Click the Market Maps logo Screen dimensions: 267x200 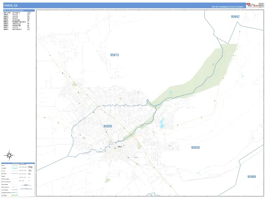coord(252,5)
